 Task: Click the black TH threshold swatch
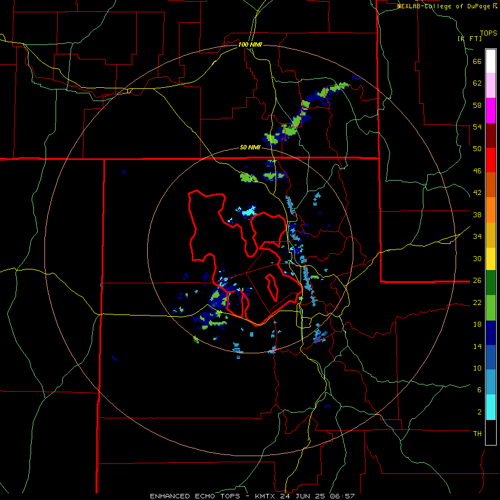(491, 432)
